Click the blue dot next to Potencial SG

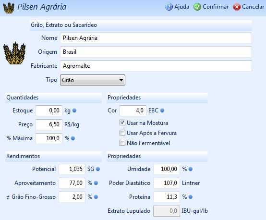(x=98, y=169)
